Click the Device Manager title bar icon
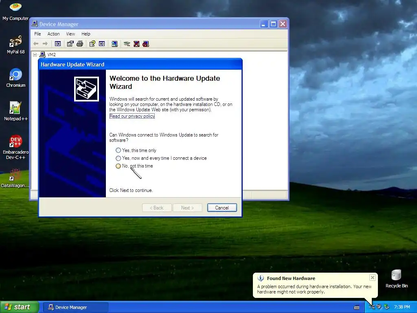 (35, 24)
